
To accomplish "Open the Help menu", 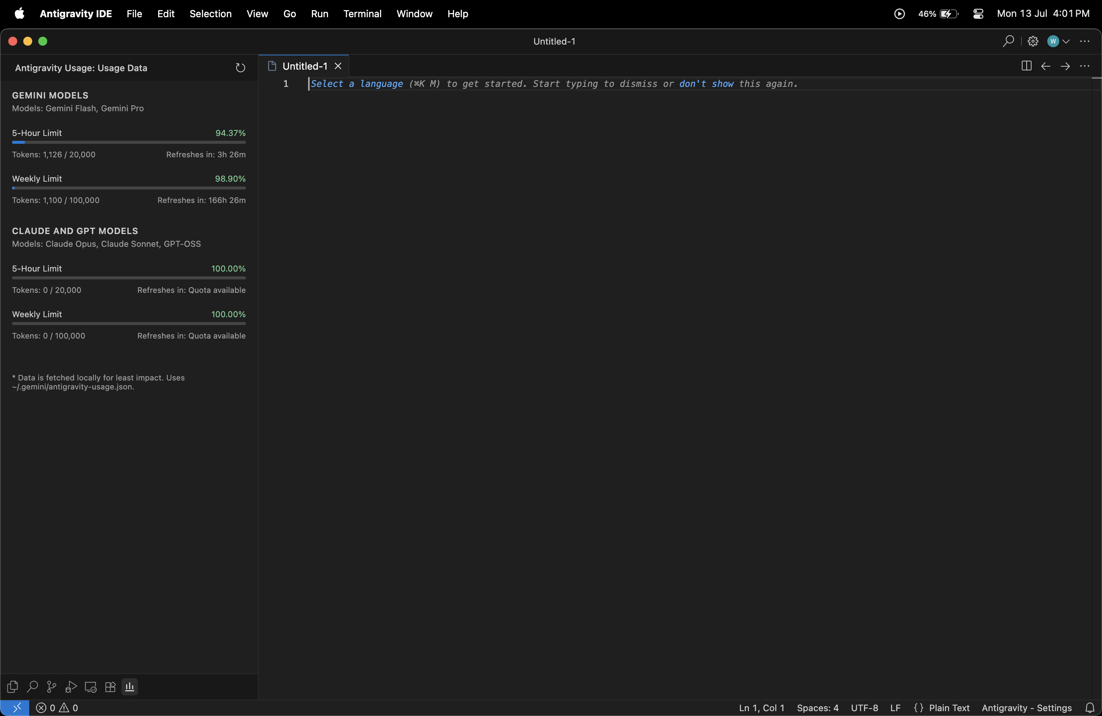I will (x=458, y=14).
